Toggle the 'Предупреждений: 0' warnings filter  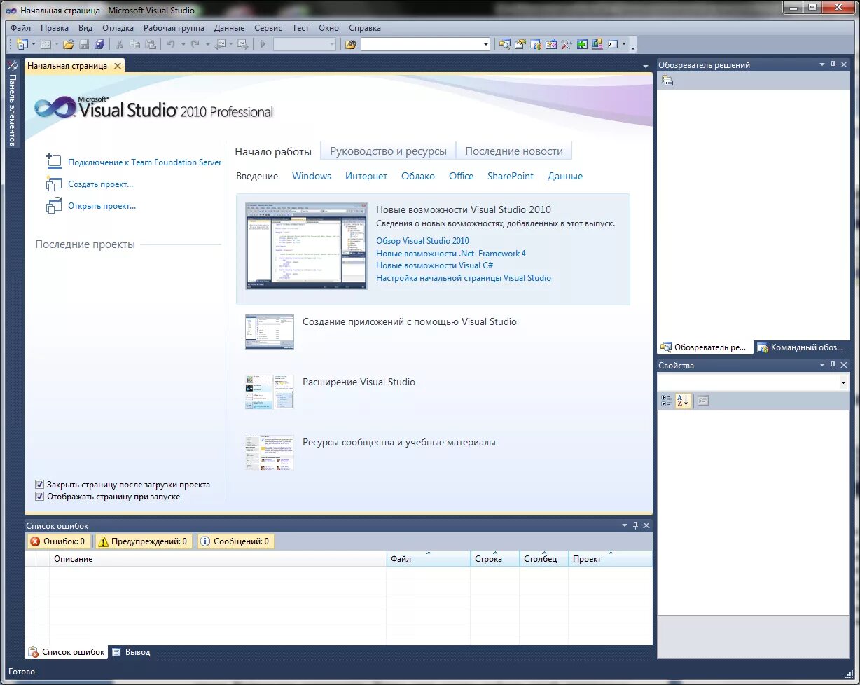[142, 541]
